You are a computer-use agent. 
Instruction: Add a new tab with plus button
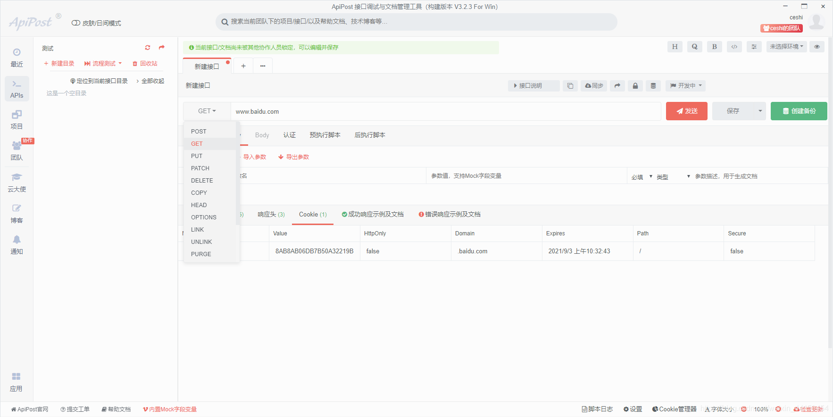(243, 66)
